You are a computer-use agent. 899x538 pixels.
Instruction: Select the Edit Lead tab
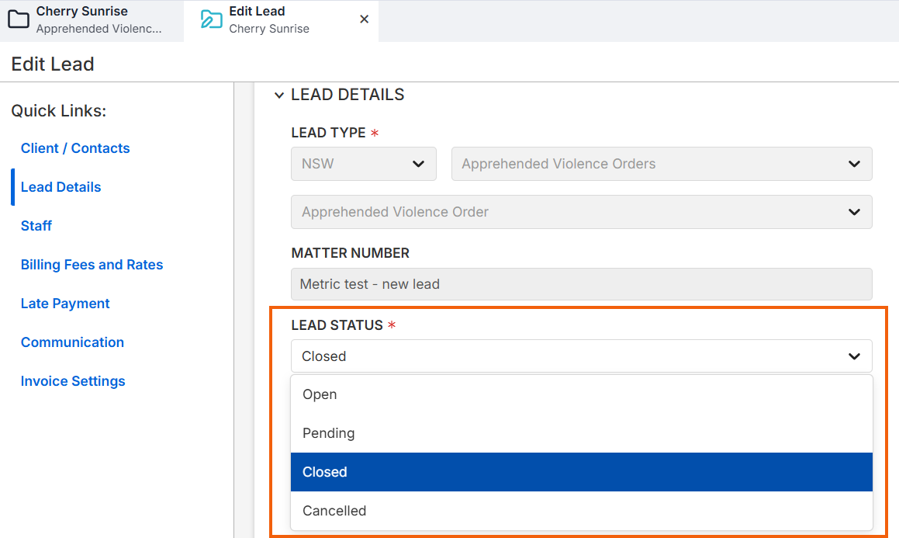pyautogui.click(x=268, y=19)
